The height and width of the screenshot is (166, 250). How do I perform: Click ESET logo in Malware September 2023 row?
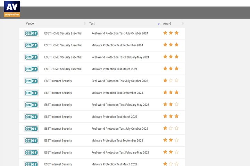[31, 93]
